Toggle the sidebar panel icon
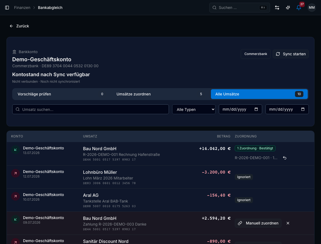The width and height of the screenshot is (321, 244). [7, 8]
